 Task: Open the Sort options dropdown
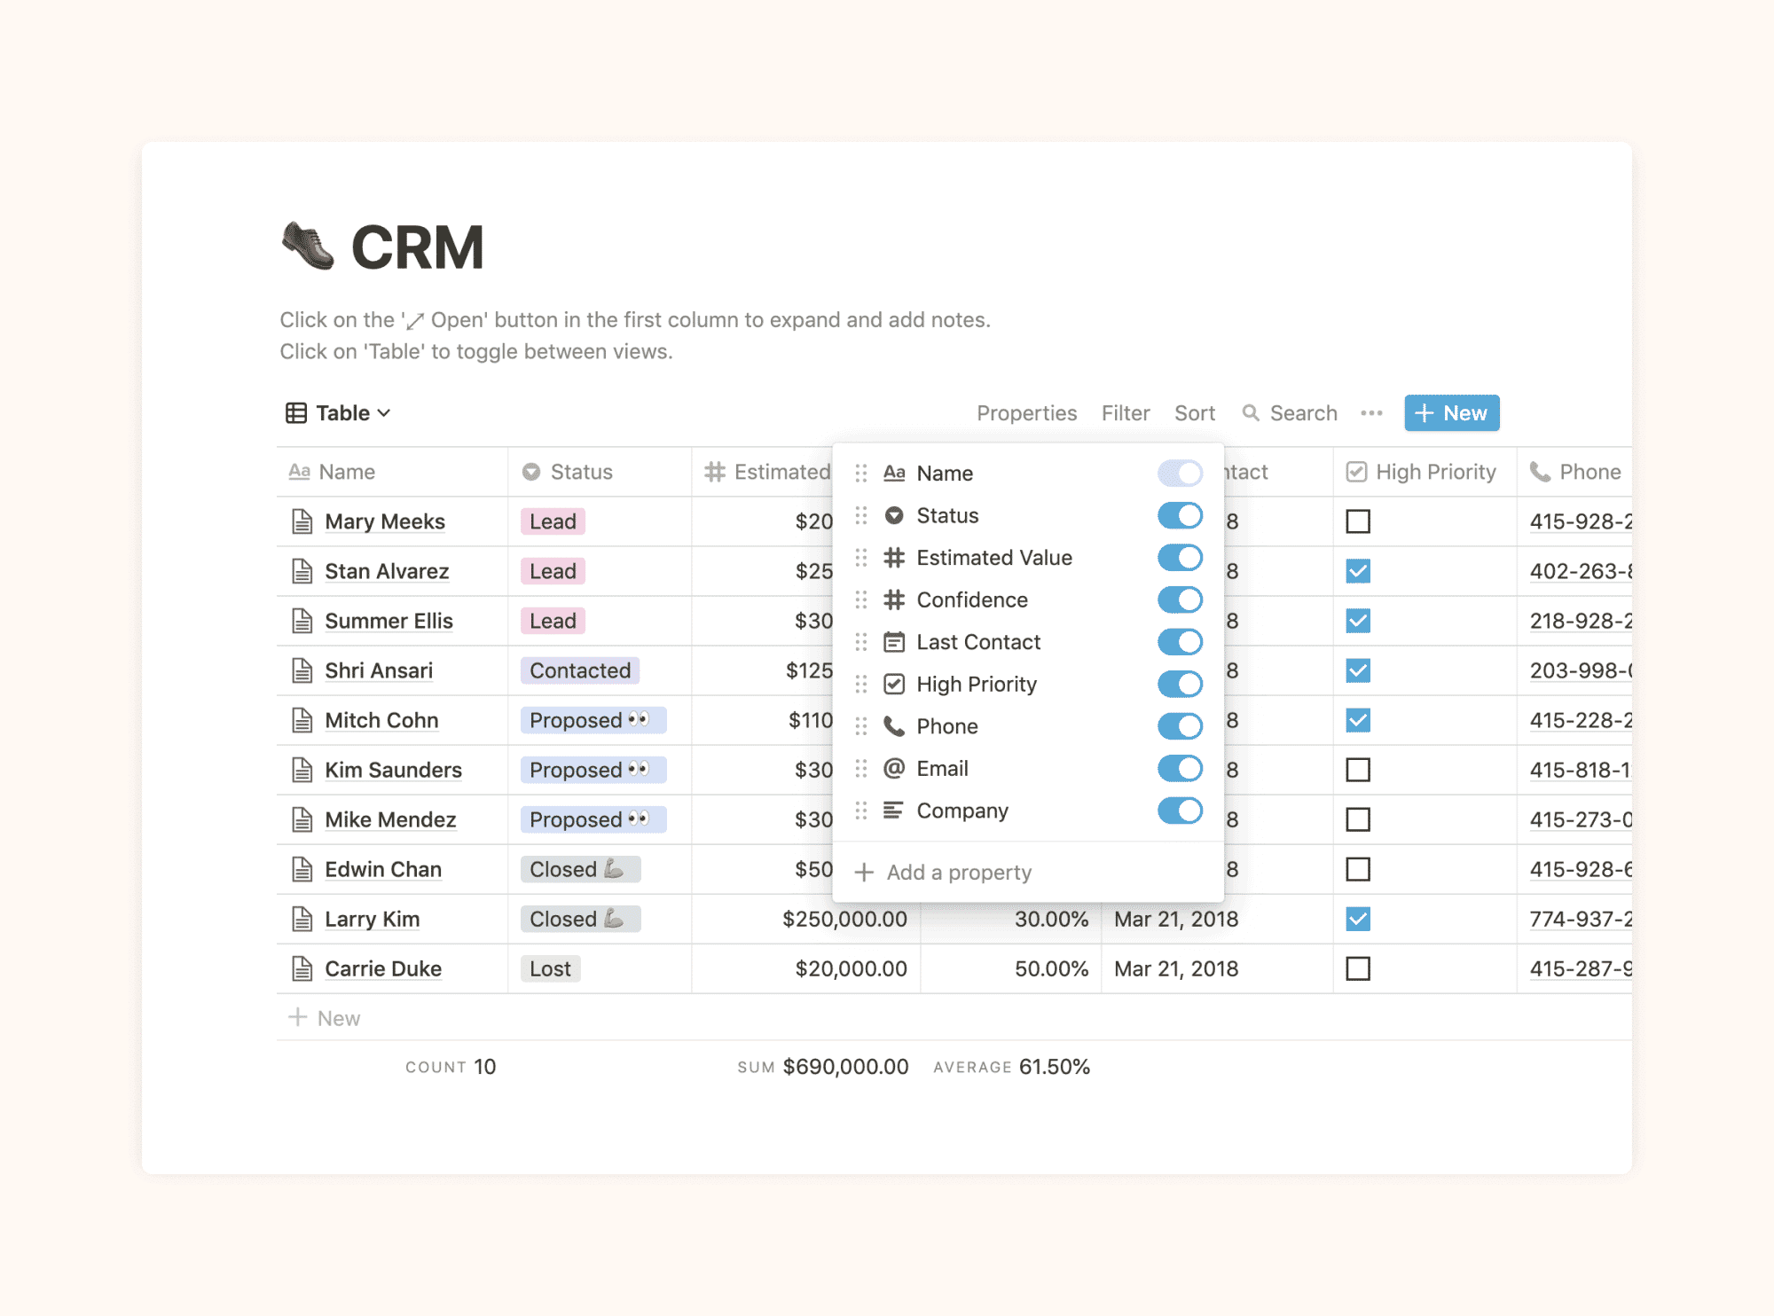click(1192, 412)
